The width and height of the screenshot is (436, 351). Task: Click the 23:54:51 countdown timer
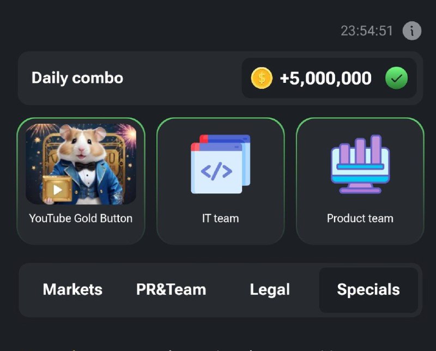pos(367,31)
